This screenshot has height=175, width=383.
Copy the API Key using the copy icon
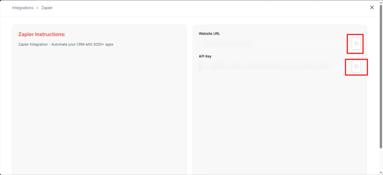click(x=356, y=67)
